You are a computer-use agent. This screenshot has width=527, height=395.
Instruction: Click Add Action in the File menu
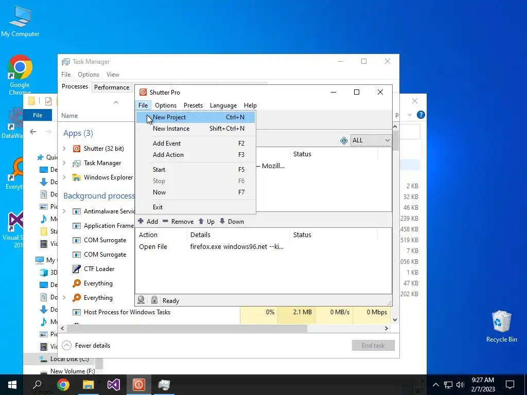coord(195,155)
